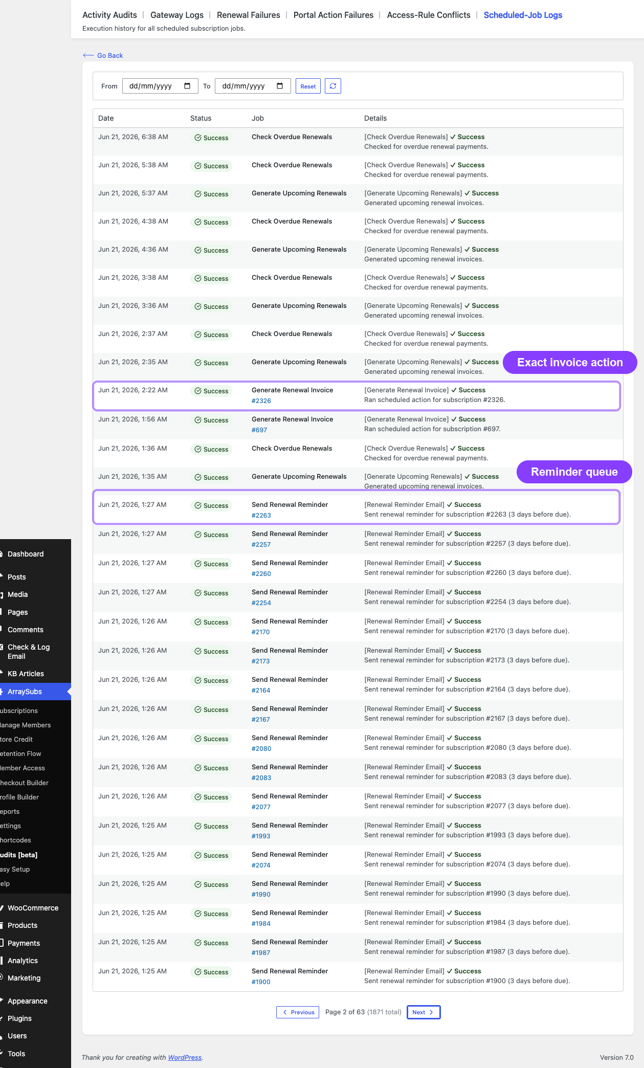Screen dimensions: 644x1068
Task: Go to the Previous page
Action: pyautogui.click(x=298, y=1012)
